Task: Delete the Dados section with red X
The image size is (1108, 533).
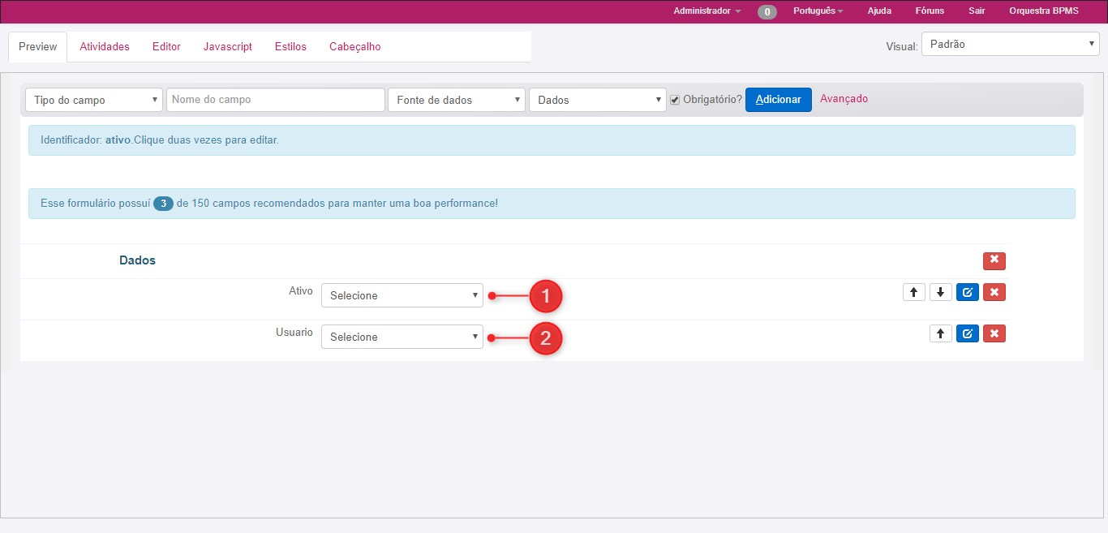Action: (x=994, y=260)
